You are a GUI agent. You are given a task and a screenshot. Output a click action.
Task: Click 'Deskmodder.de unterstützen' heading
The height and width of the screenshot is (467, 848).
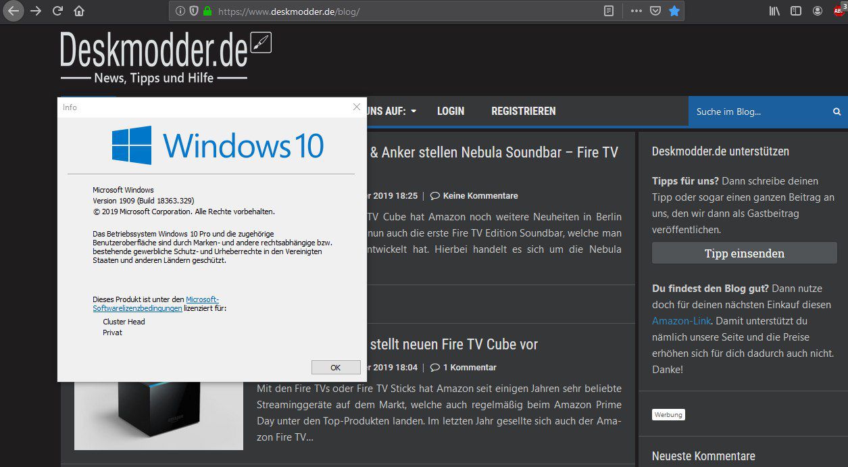(x=720, y=151)
